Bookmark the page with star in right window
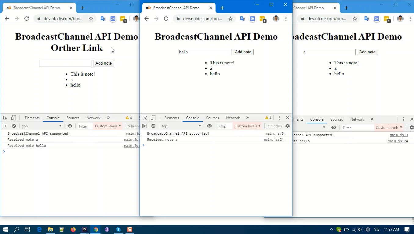Viewport: 414px width, 234px height. pyautogui.click(x=355, y=19)
